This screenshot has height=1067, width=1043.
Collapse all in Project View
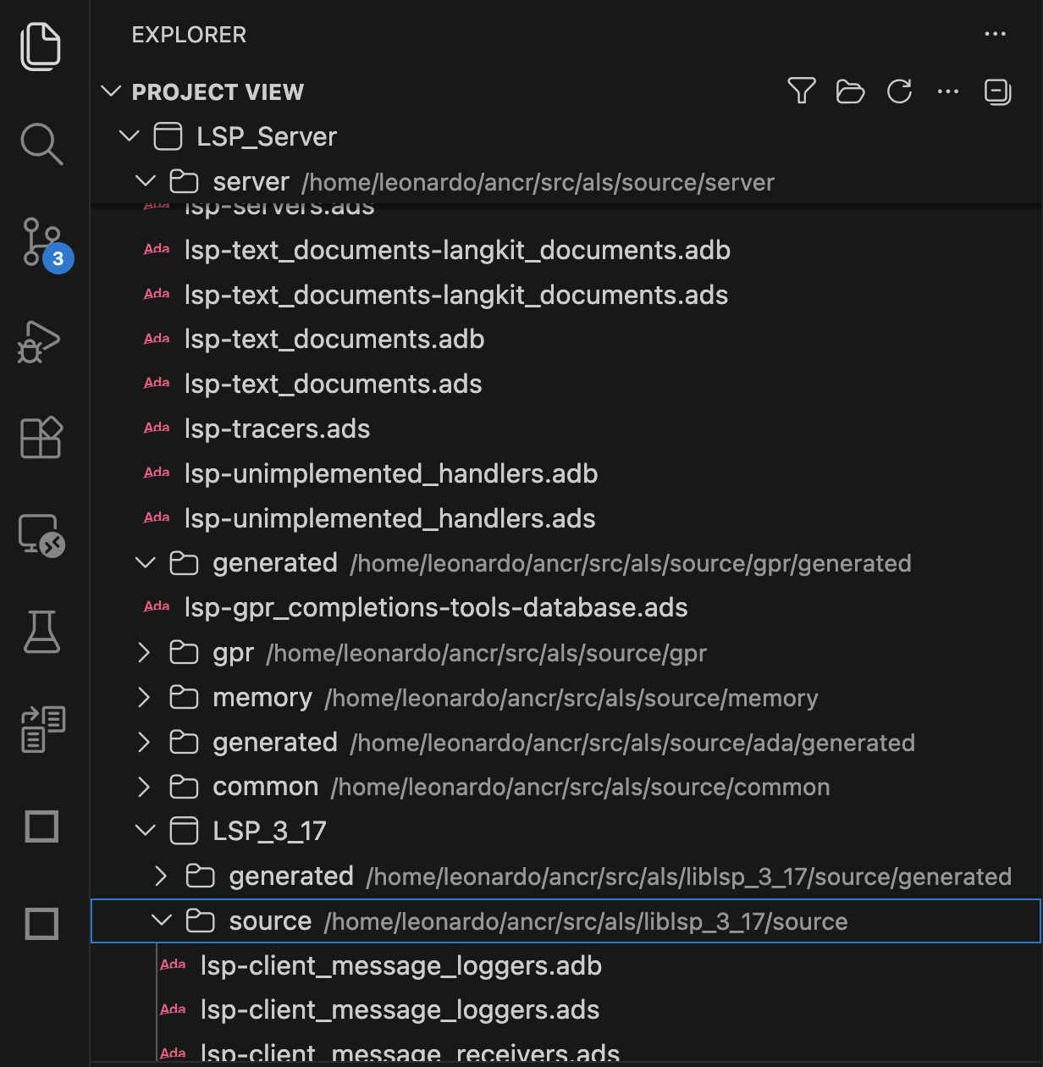coord(997,91)
